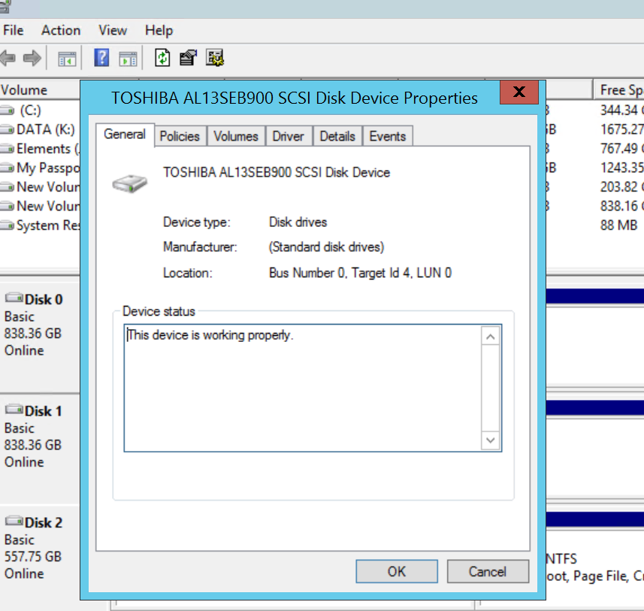
Task: Click the Show/Hide Console Tree icon
Action: tap(68, 58)
